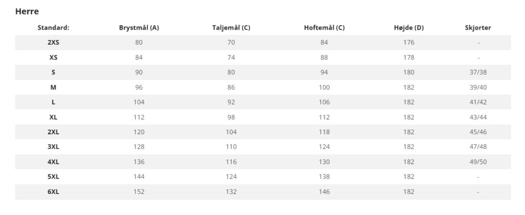The height and width of the screenshot is (215, 525).
Task: Click chest measurement 104 in L row
Action: click(x=139, y=102)
